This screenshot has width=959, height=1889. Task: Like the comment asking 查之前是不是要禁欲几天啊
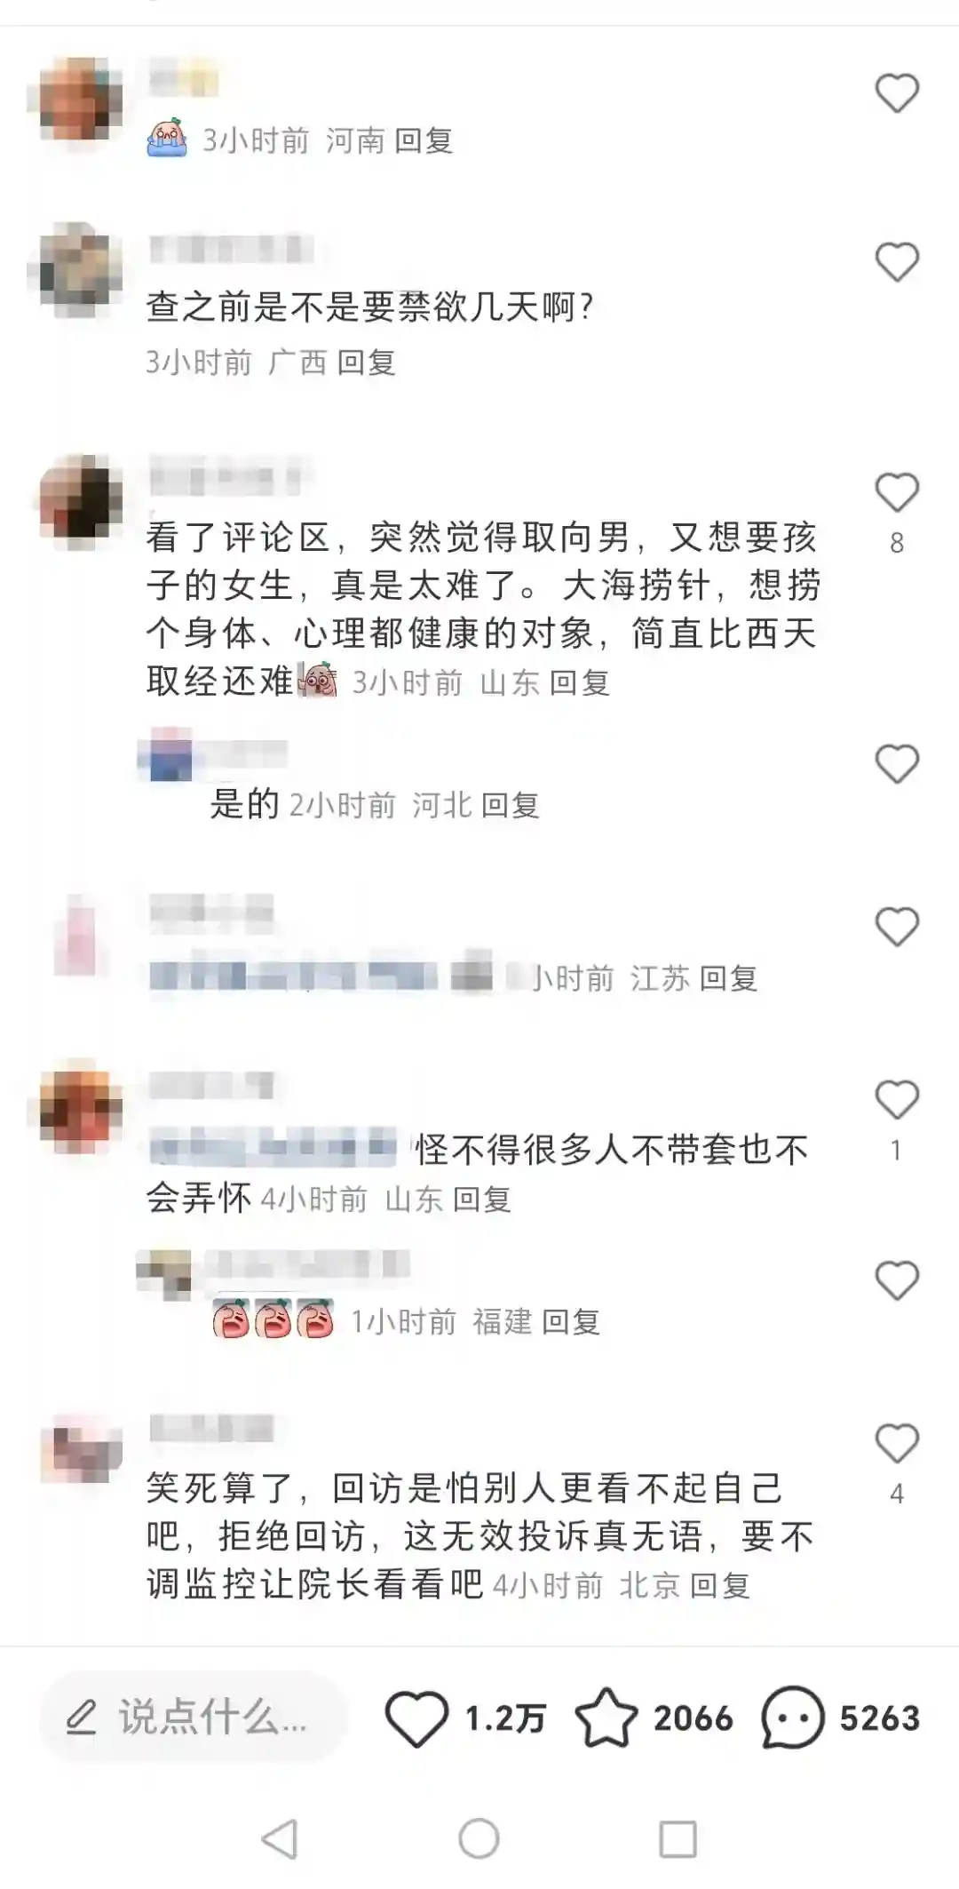point(897,262)
